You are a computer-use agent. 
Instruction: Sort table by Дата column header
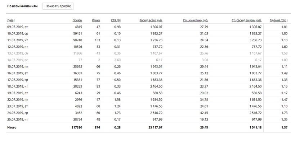10,20
